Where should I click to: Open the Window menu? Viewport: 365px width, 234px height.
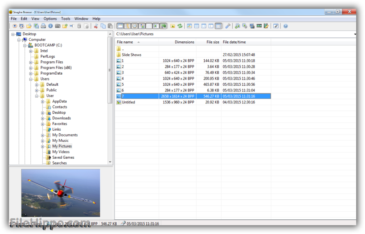[81, 19]
